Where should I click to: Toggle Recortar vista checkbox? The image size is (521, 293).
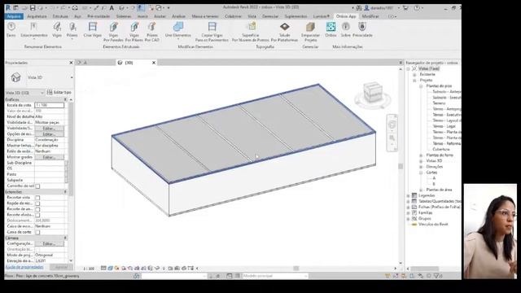(37, 198)
